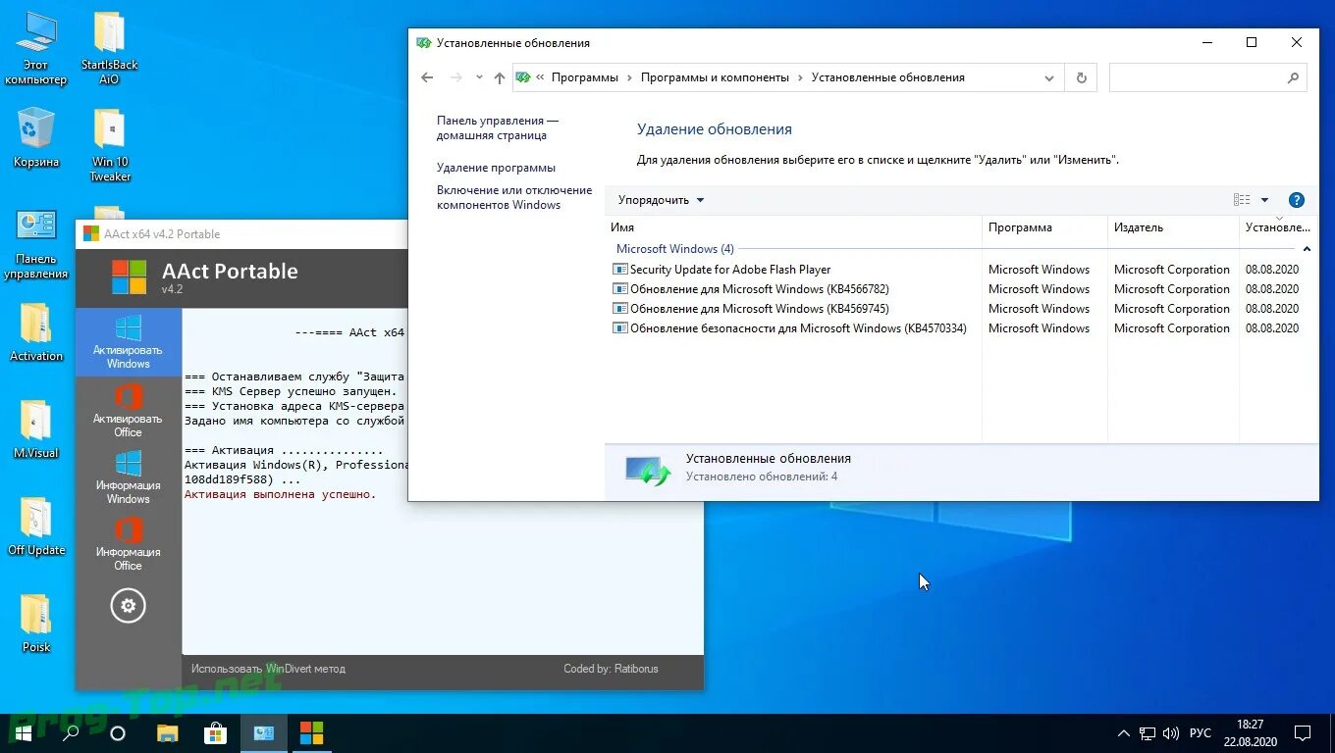Click Установленные обновления breadcrumb
Screen dimensions: 1335x753
click(888, 77)
